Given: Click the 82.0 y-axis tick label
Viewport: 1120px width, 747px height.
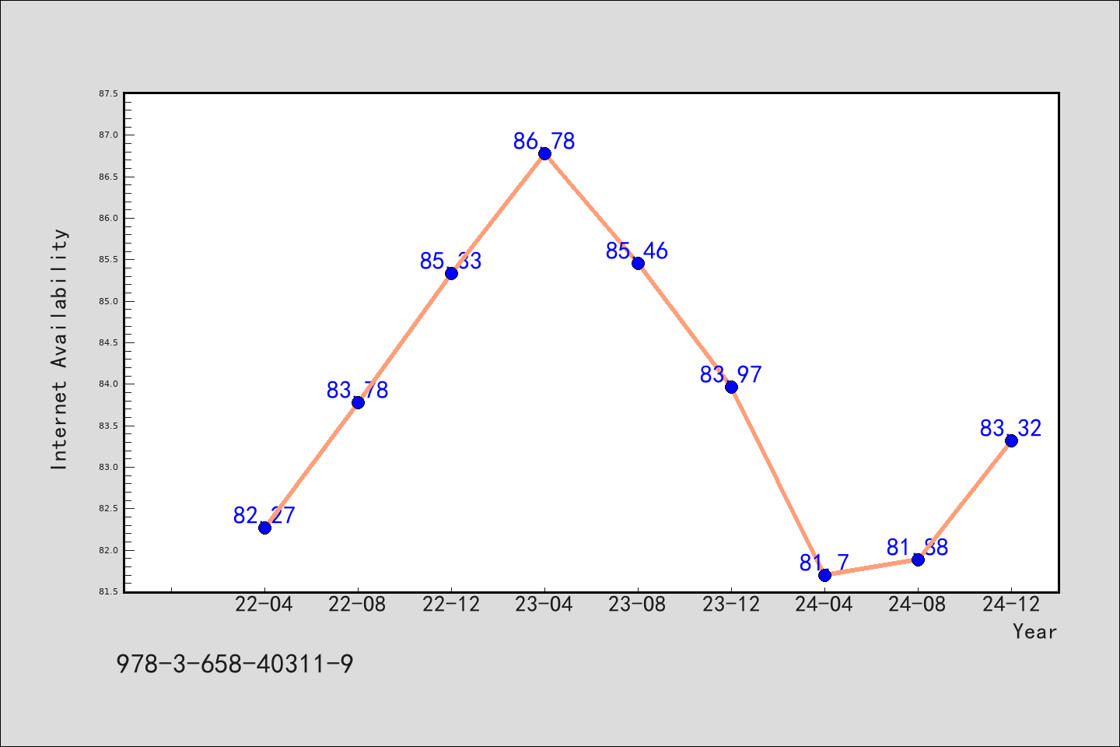Looking at the screenshot, I should [109, 550].
